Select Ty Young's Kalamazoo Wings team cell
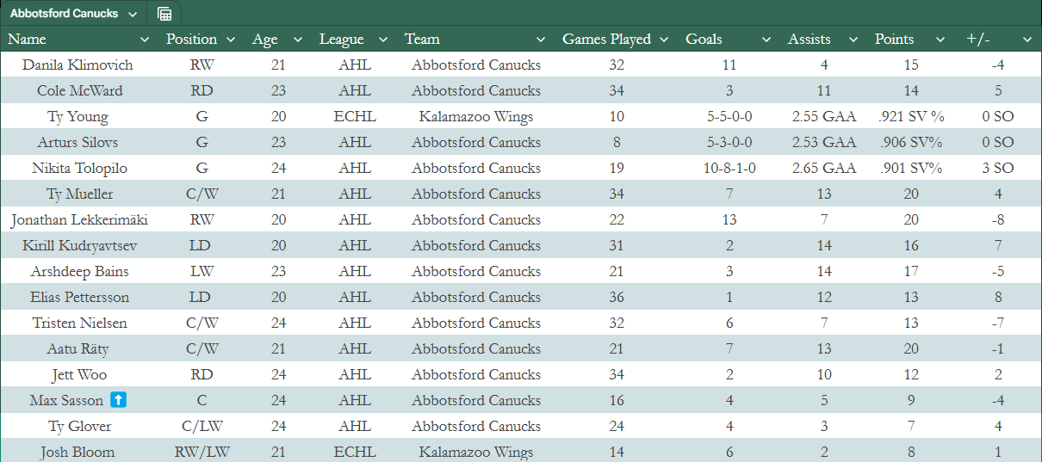Screen dimensions: 1042x462 pyautogui.click(x=475, y=117)
